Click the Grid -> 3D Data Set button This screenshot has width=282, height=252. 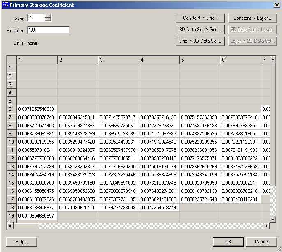[x=200, y=41]
